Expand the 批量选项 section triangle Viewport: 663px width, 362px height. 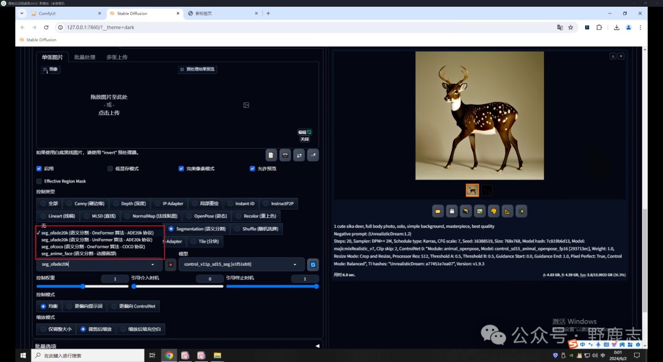coord(317,346)
